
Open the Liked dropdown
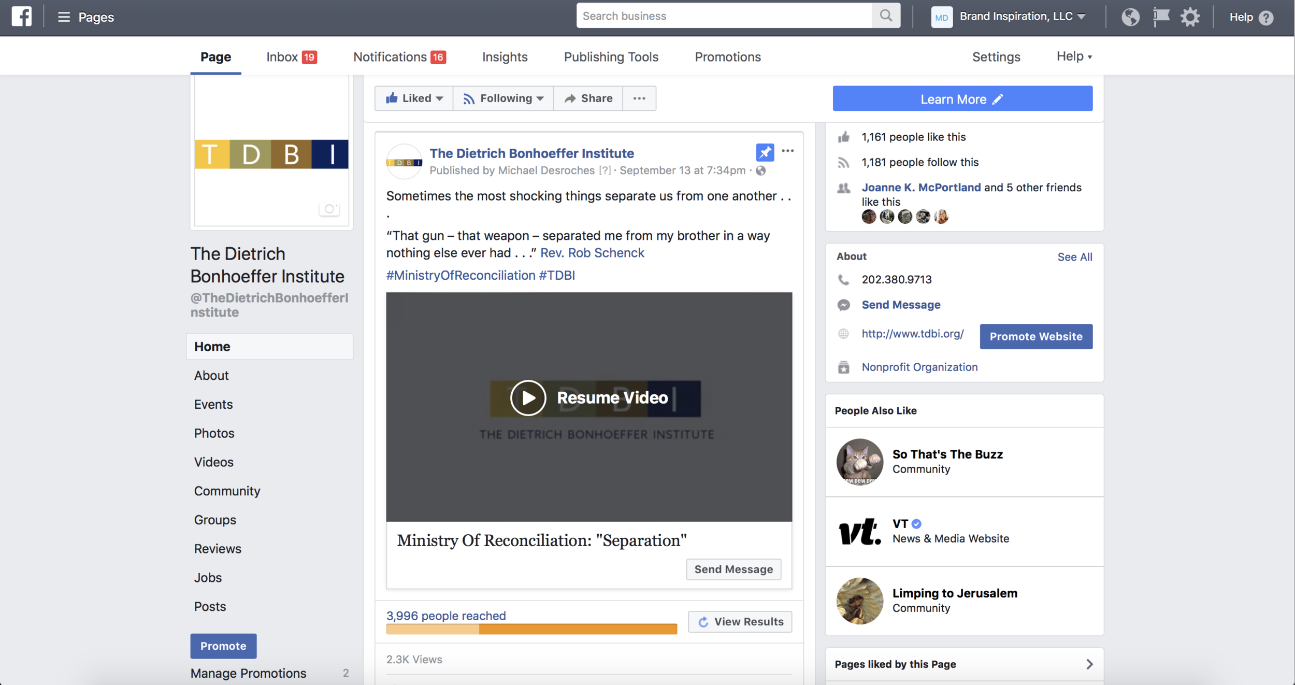click(x=414, y=98)
